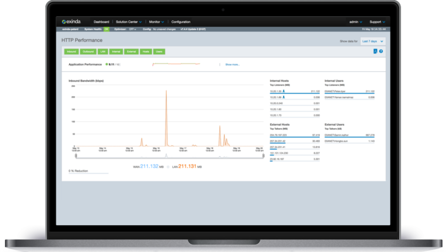Open the Solution Center dropdown menu
The image size is (448, 252).
[x=129, y=22]
